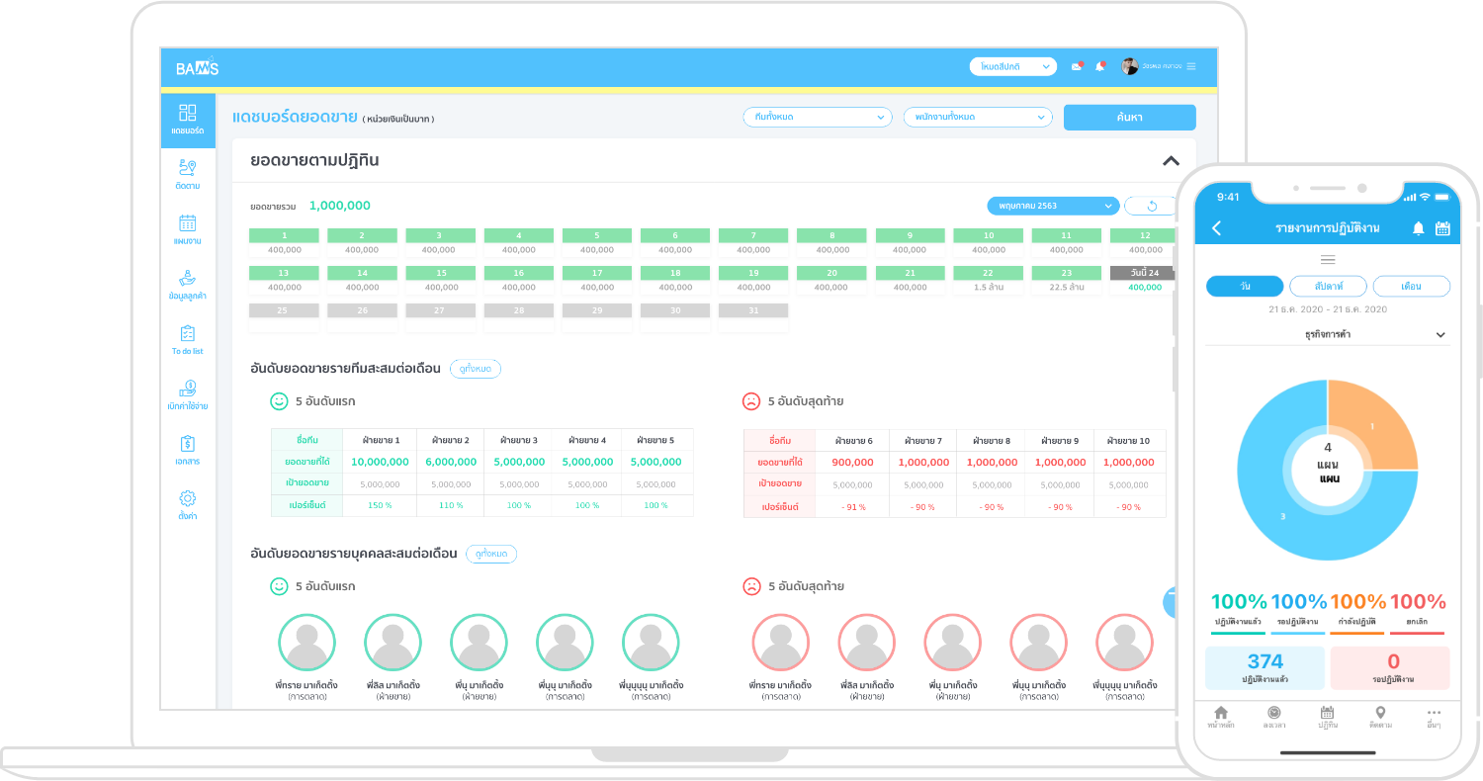Image resolution: width=1483 pixels, height=781 pixels.
Task: Tap the 0 รอปฏิบัติงาน card on phone
Action: point(1390,667)
